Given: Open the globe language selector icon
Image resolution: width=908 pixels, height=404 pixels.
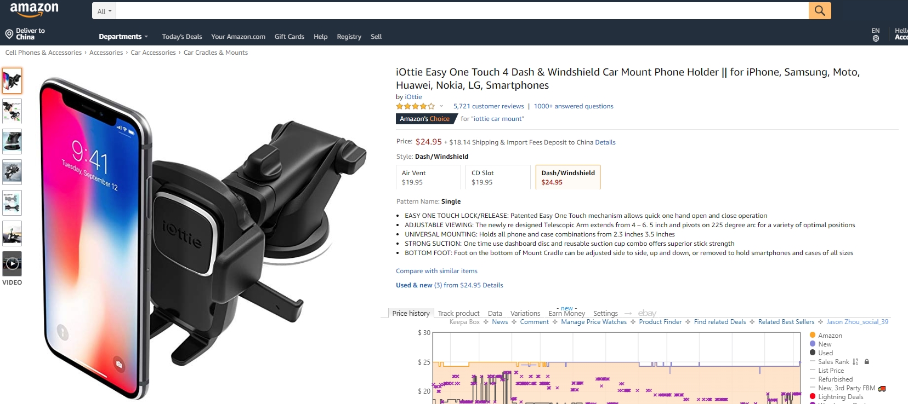Looking at the screenshot, I should pyautogui.click(x=876, y=38).
